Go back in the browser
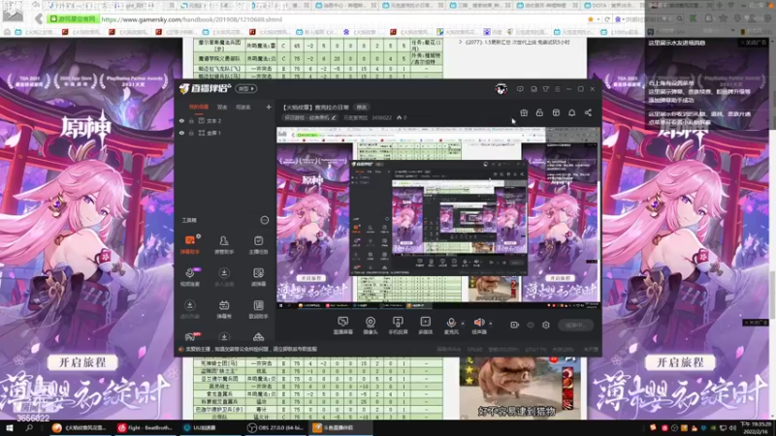The width and height of the screenshot is (776, 436). pyautogui.click(x=39, y=19)
